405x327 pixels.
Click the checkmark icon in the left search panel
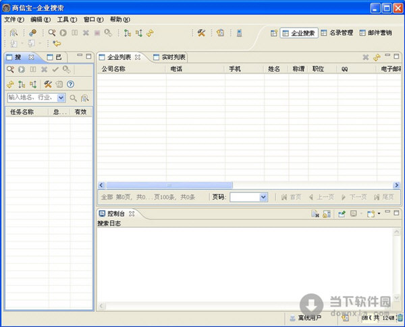click(x=55, y=69)
